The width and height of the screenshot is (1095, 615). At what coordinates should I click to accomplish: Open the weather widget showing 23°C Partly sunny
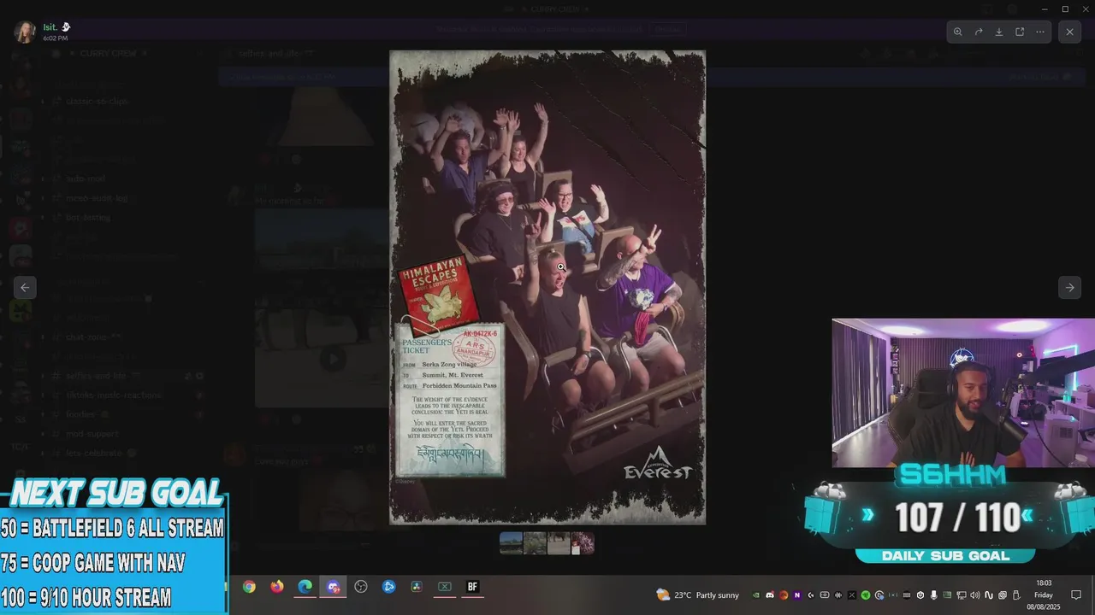(x=697, y=595)
